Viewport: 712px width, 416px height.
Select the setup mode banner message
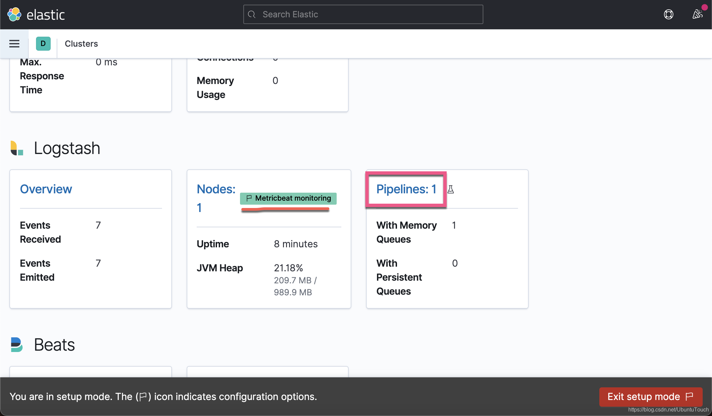(x=163, y=397)
